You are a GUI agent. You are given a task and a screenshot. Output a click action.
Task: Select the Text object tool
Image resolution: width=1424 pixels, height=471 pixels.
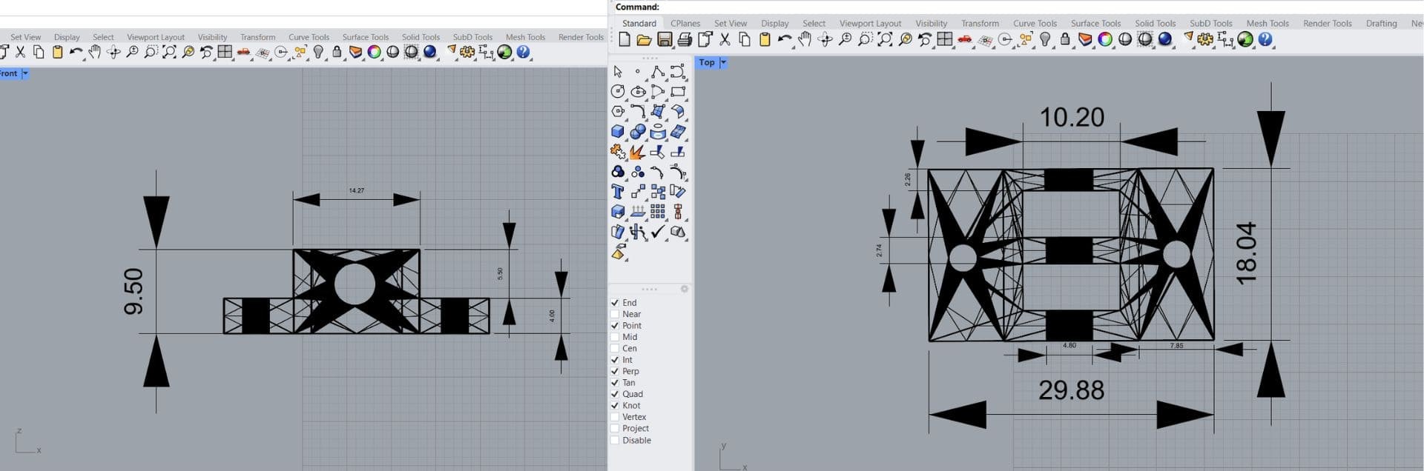617,192
